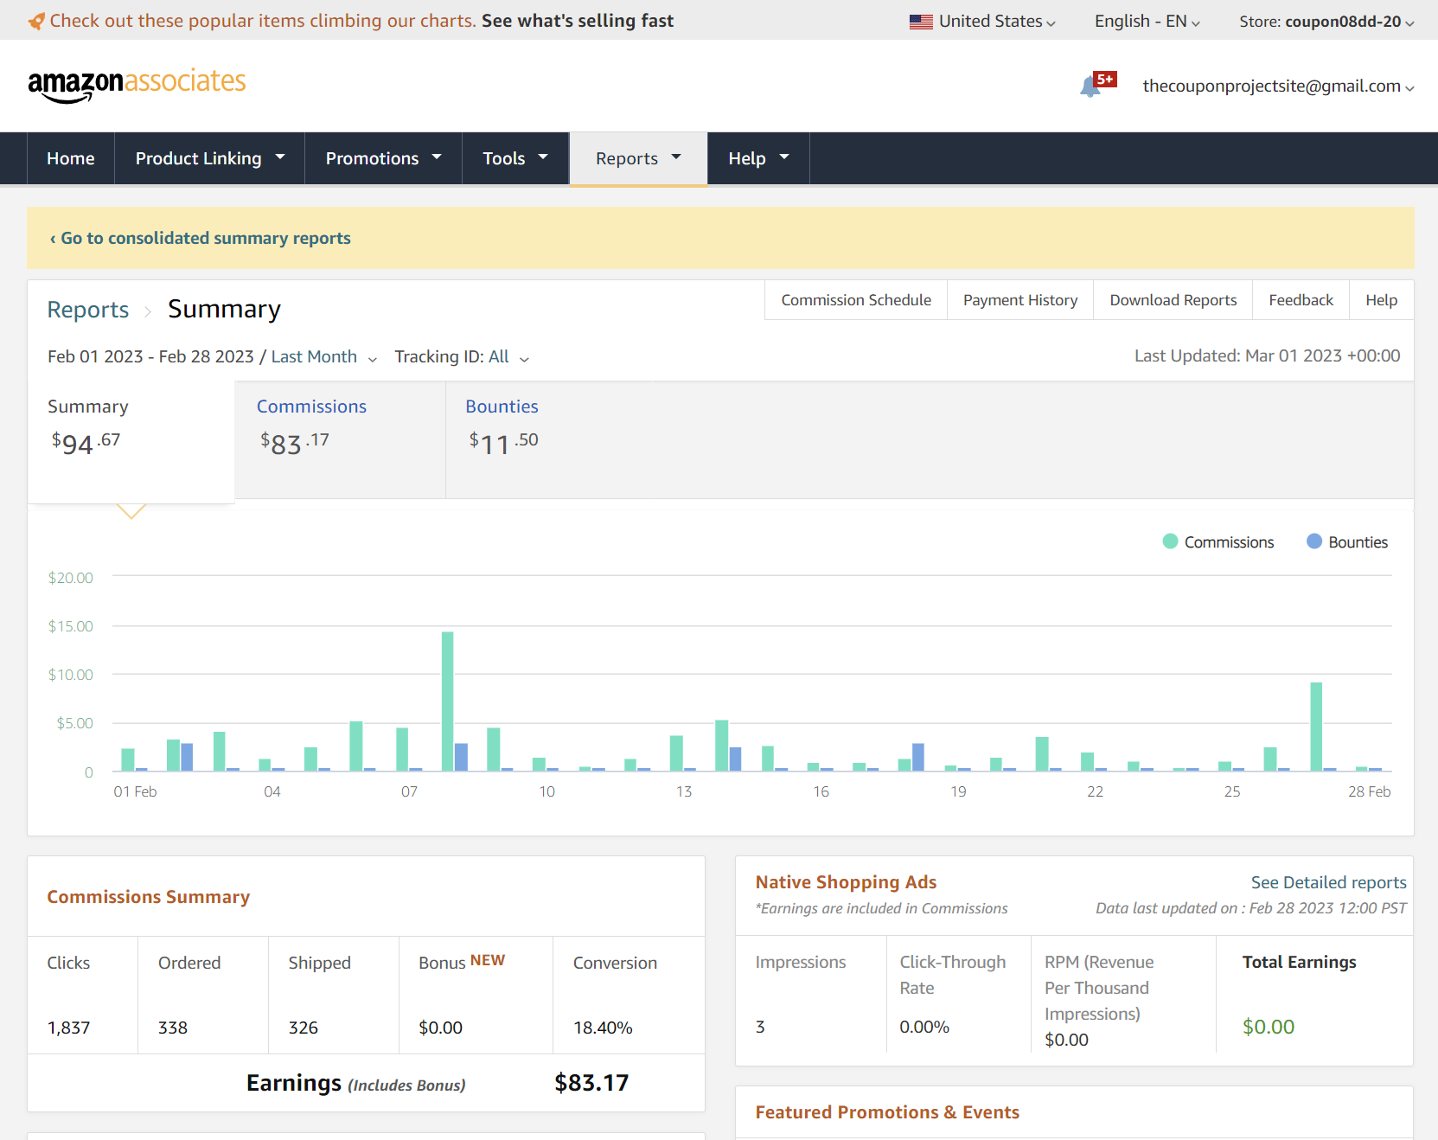Click Download Reports

pyautogui.click(x=1173, y=300)
